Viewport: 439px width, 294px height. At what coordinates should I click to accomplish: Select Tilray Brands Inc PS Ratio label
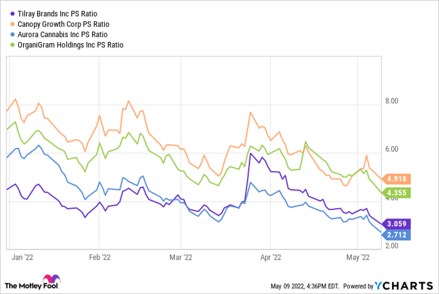[60, 13]
